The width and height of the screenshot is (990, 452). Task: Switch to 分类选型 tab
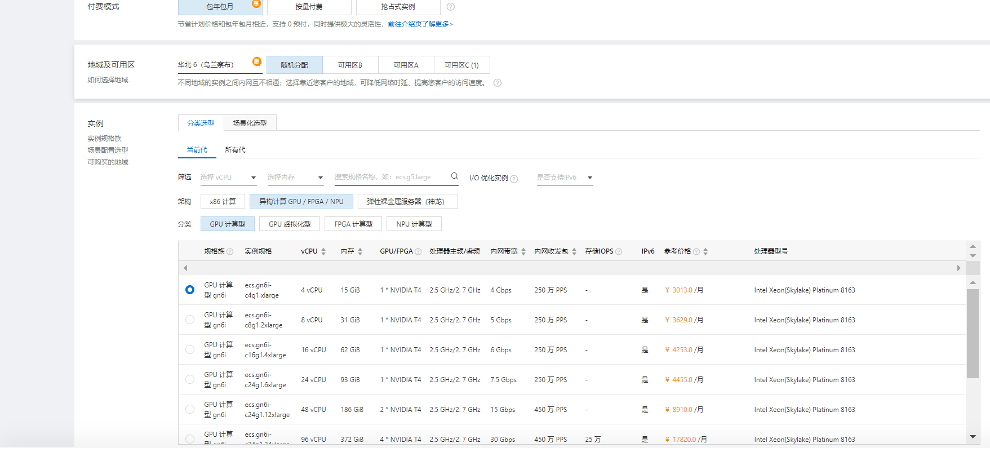click(201, 123)
